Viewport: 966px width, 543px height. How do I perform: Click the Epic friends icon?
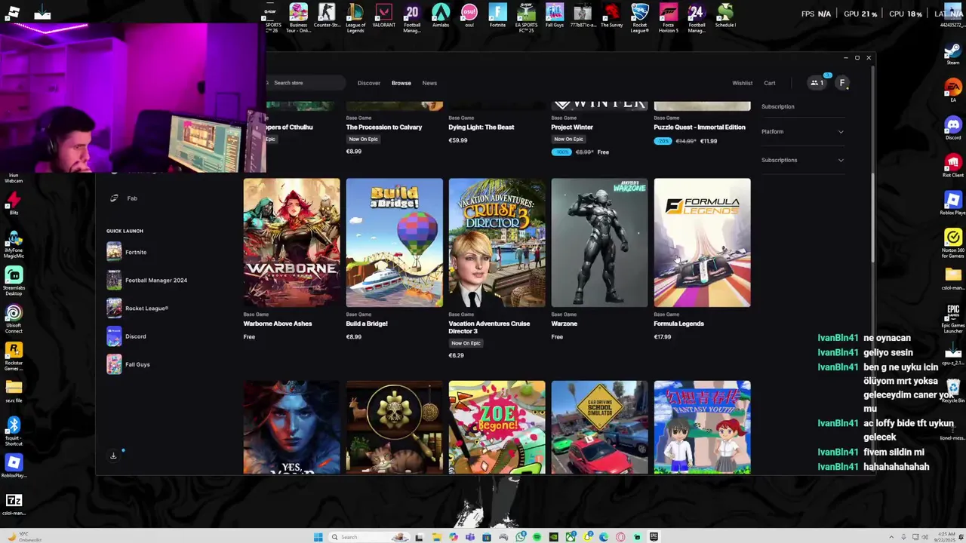click(x=816, y=83)
